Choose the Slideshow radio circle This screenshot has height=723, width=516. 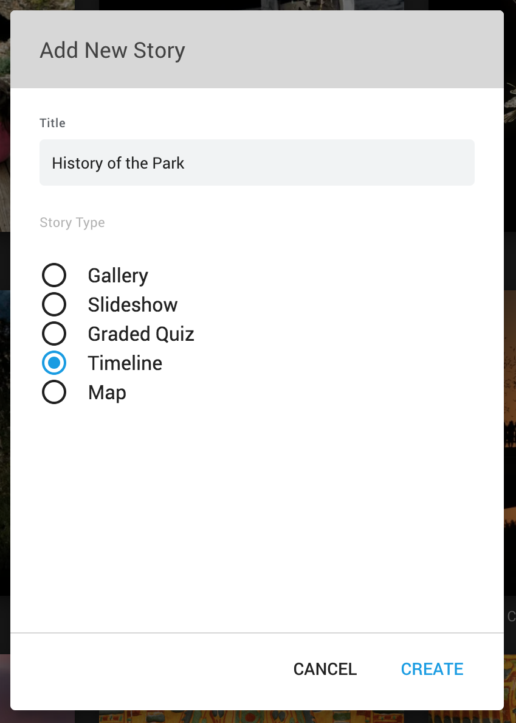(54, 304)
